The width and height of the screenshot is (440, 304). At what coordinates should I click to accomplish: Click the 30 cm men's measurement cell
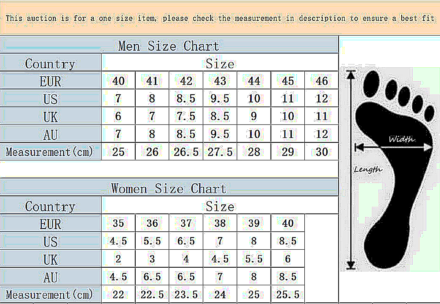[x=321, y=152]
